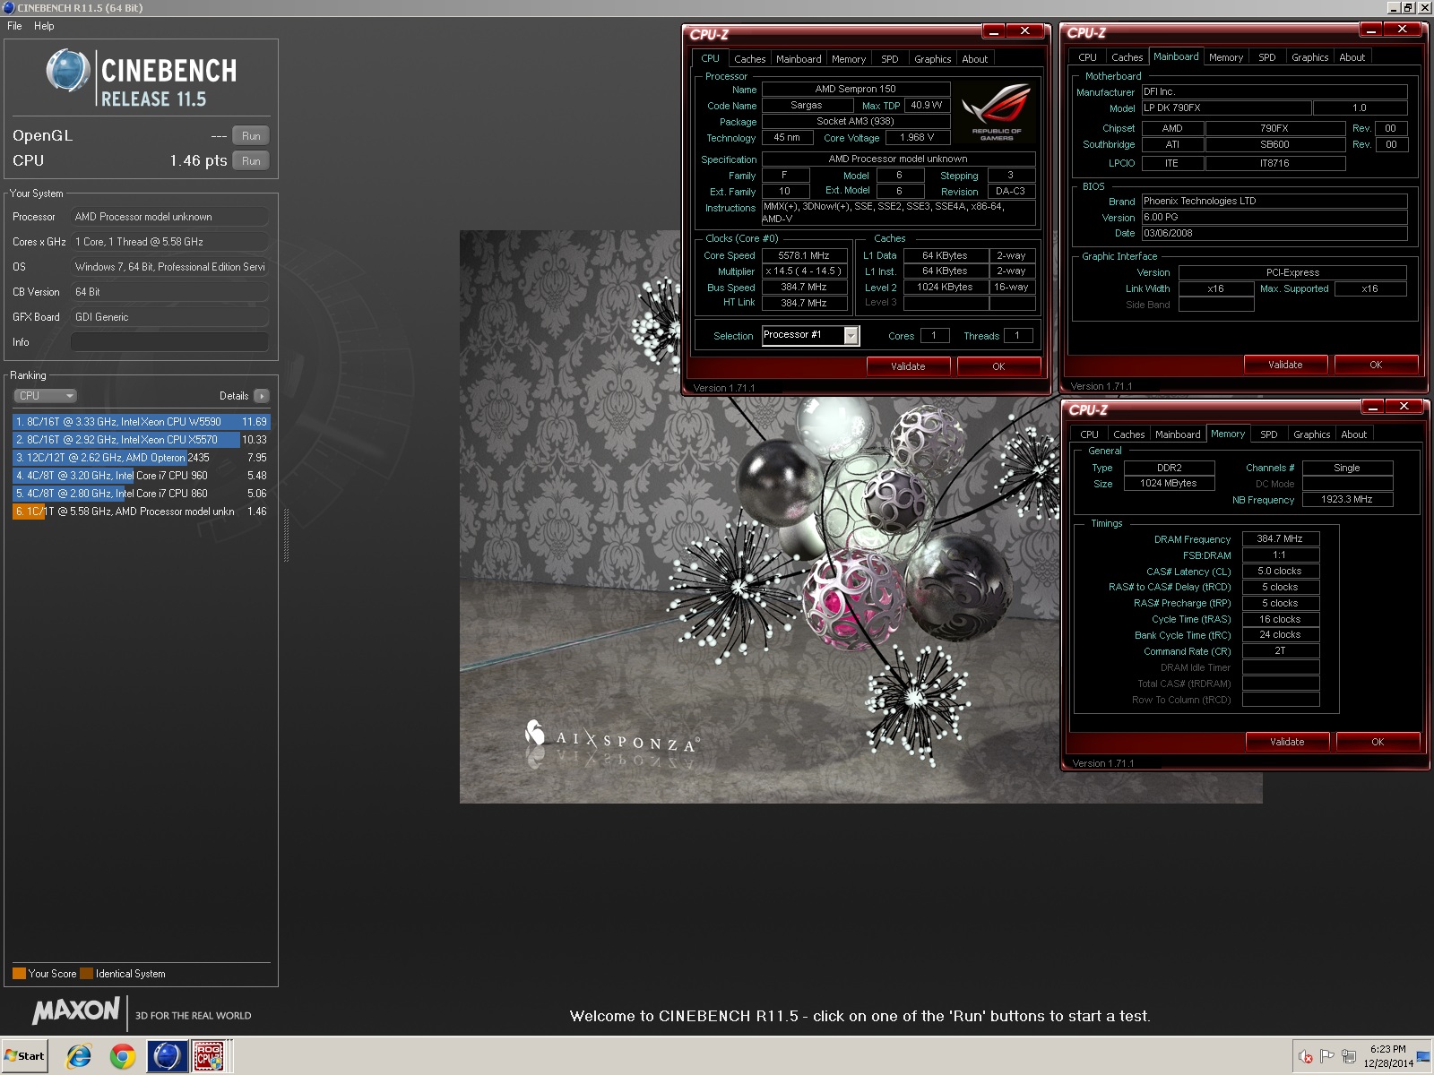Select the AMD 5.58 GHz ranking row
The width and height of the screenshot is (1434, 1075).
(x=141, y=512)
